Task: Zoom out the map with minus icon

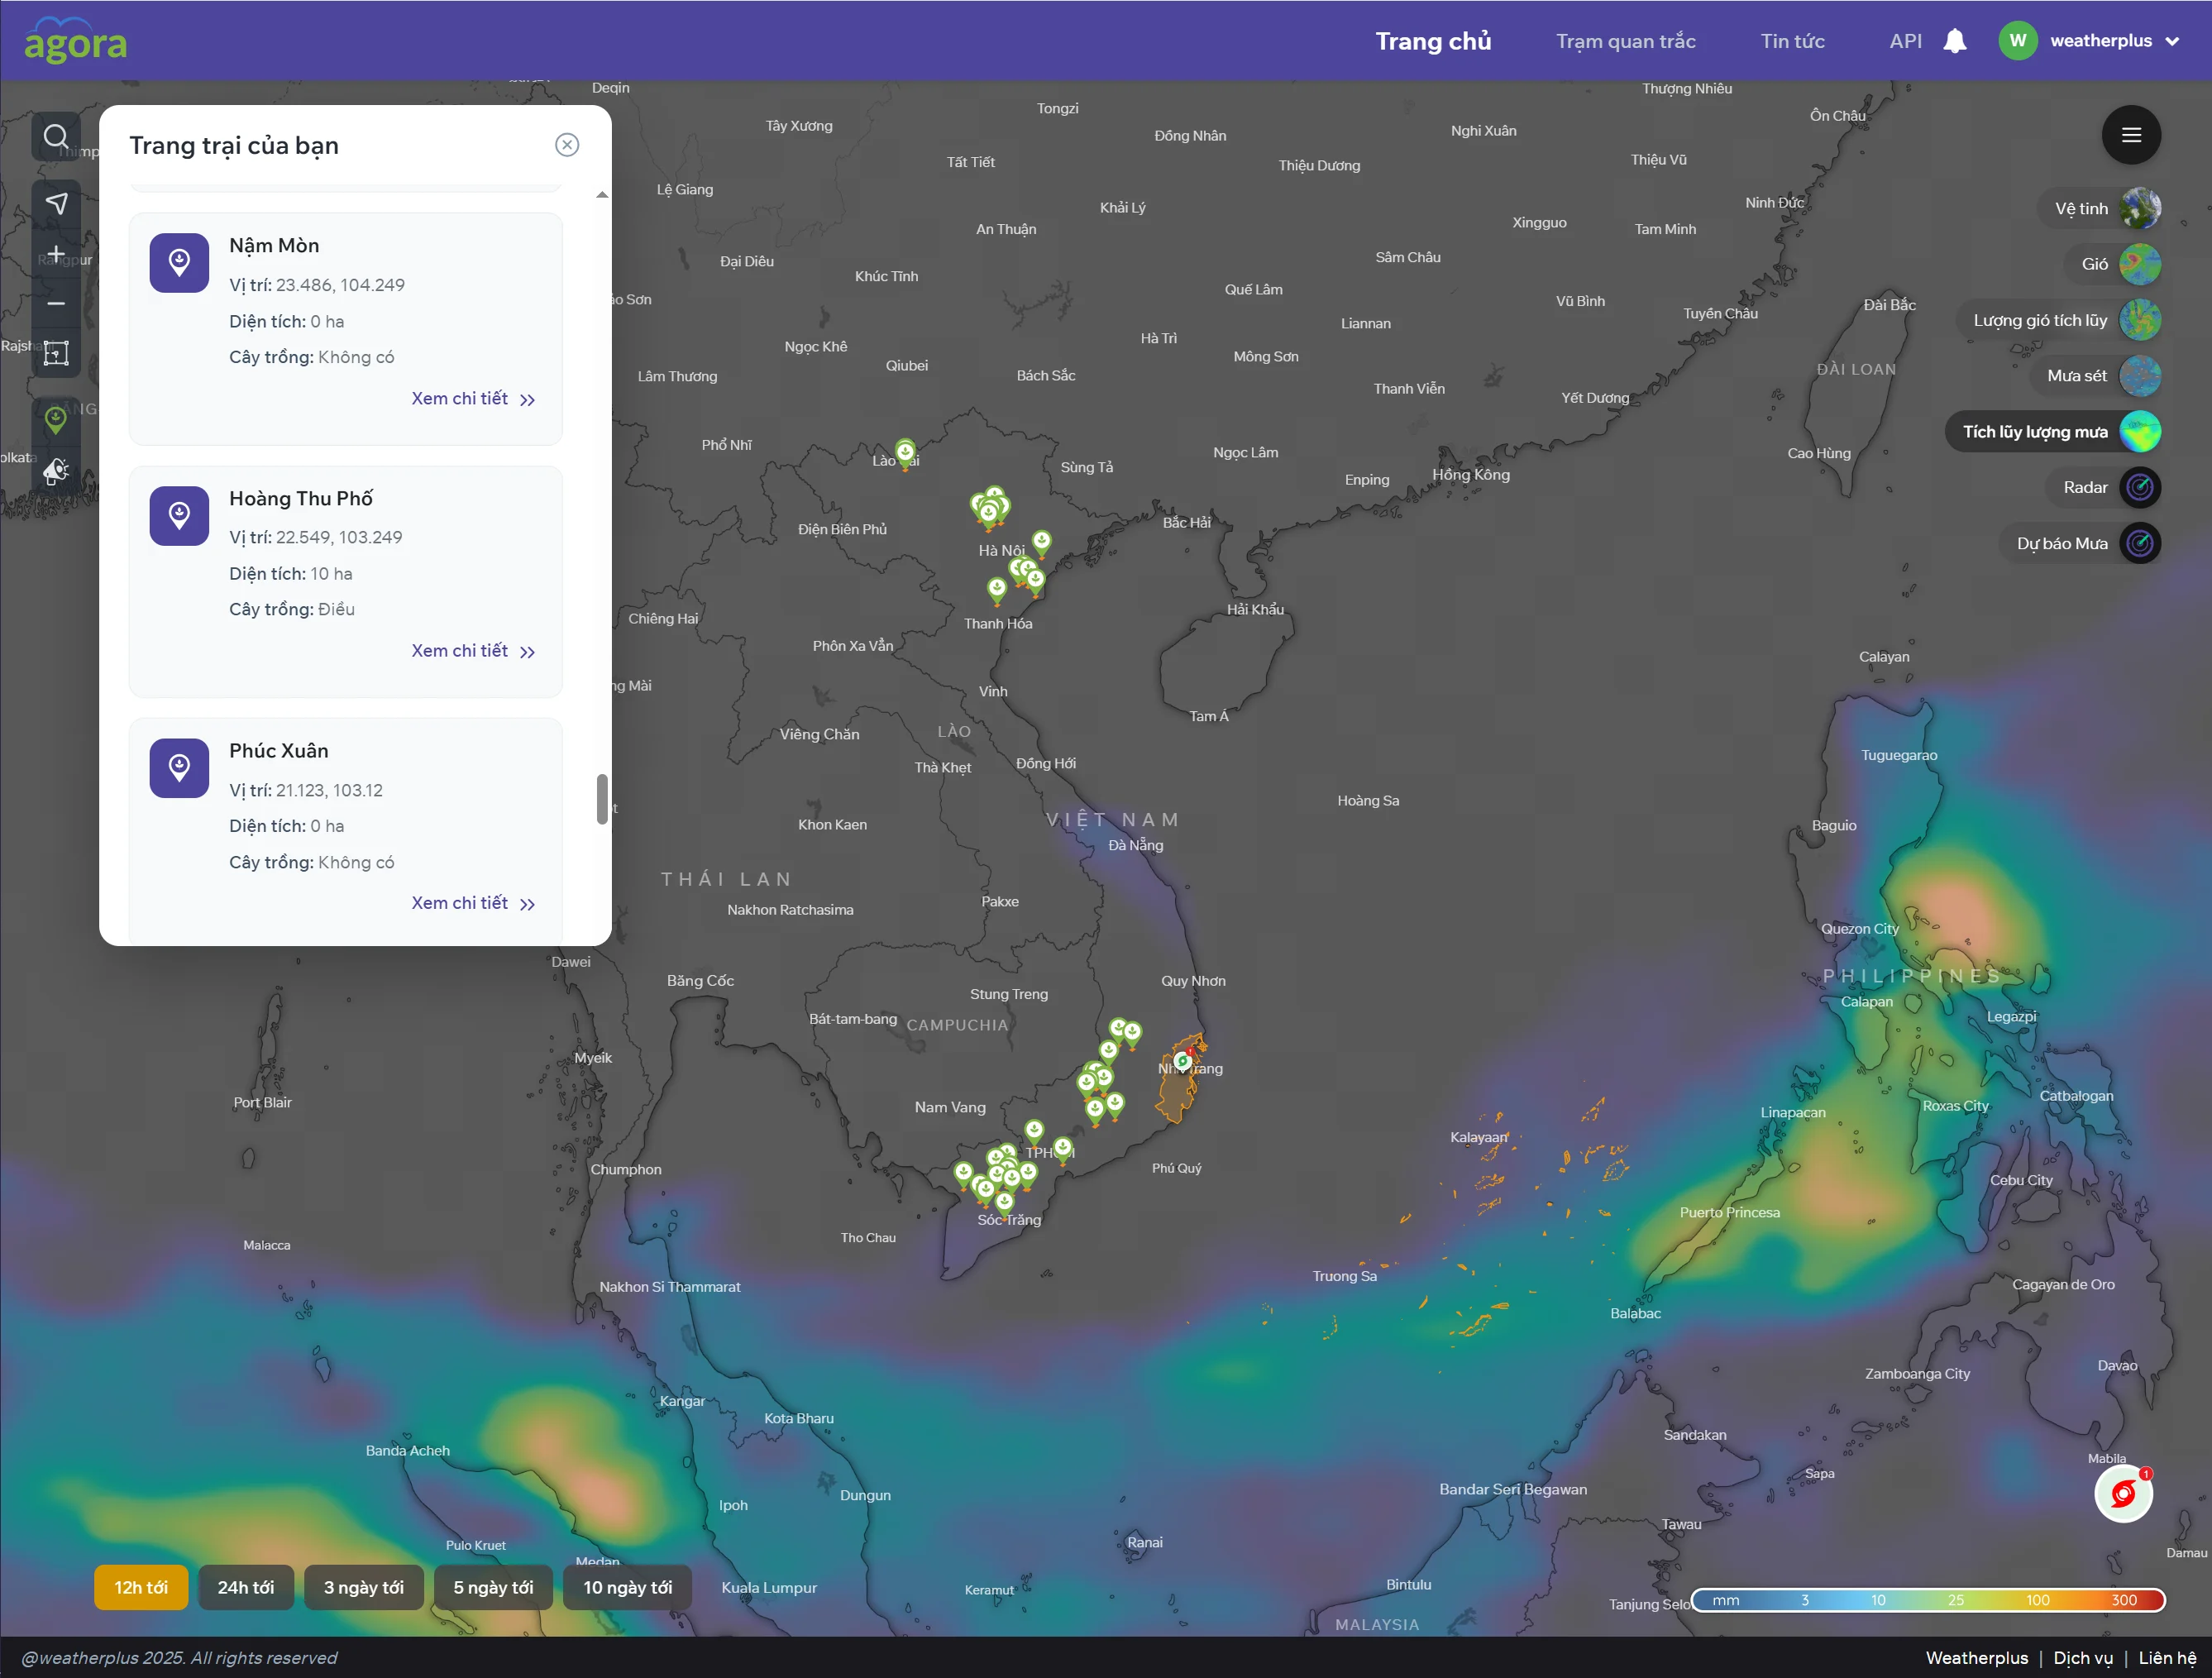Action: pyautogui.click(x=56, y=303)
